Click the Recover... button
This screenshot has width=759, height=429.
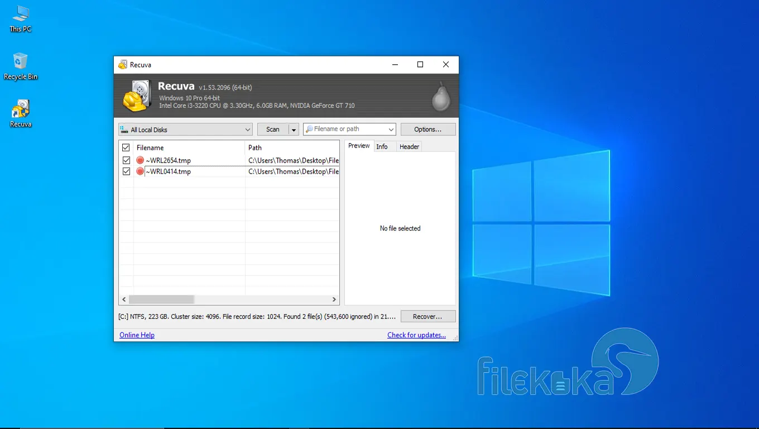pos(428,316)
